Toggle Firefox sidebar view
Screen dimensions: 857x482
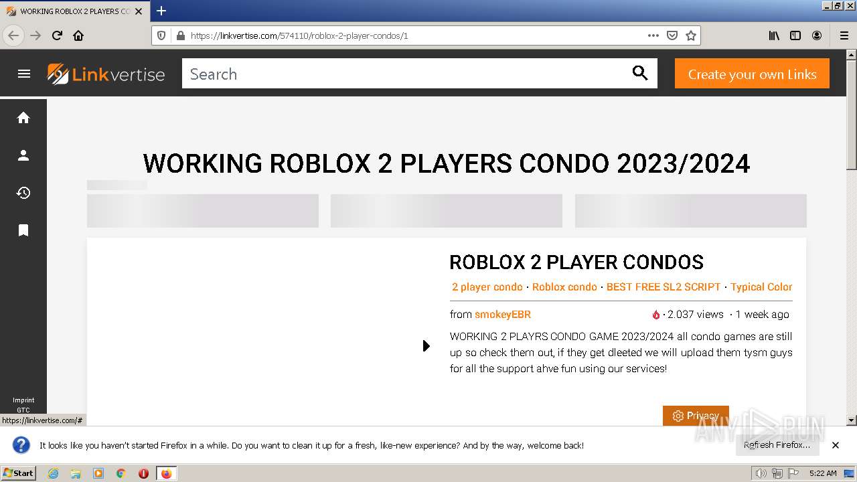coord(795,35)
